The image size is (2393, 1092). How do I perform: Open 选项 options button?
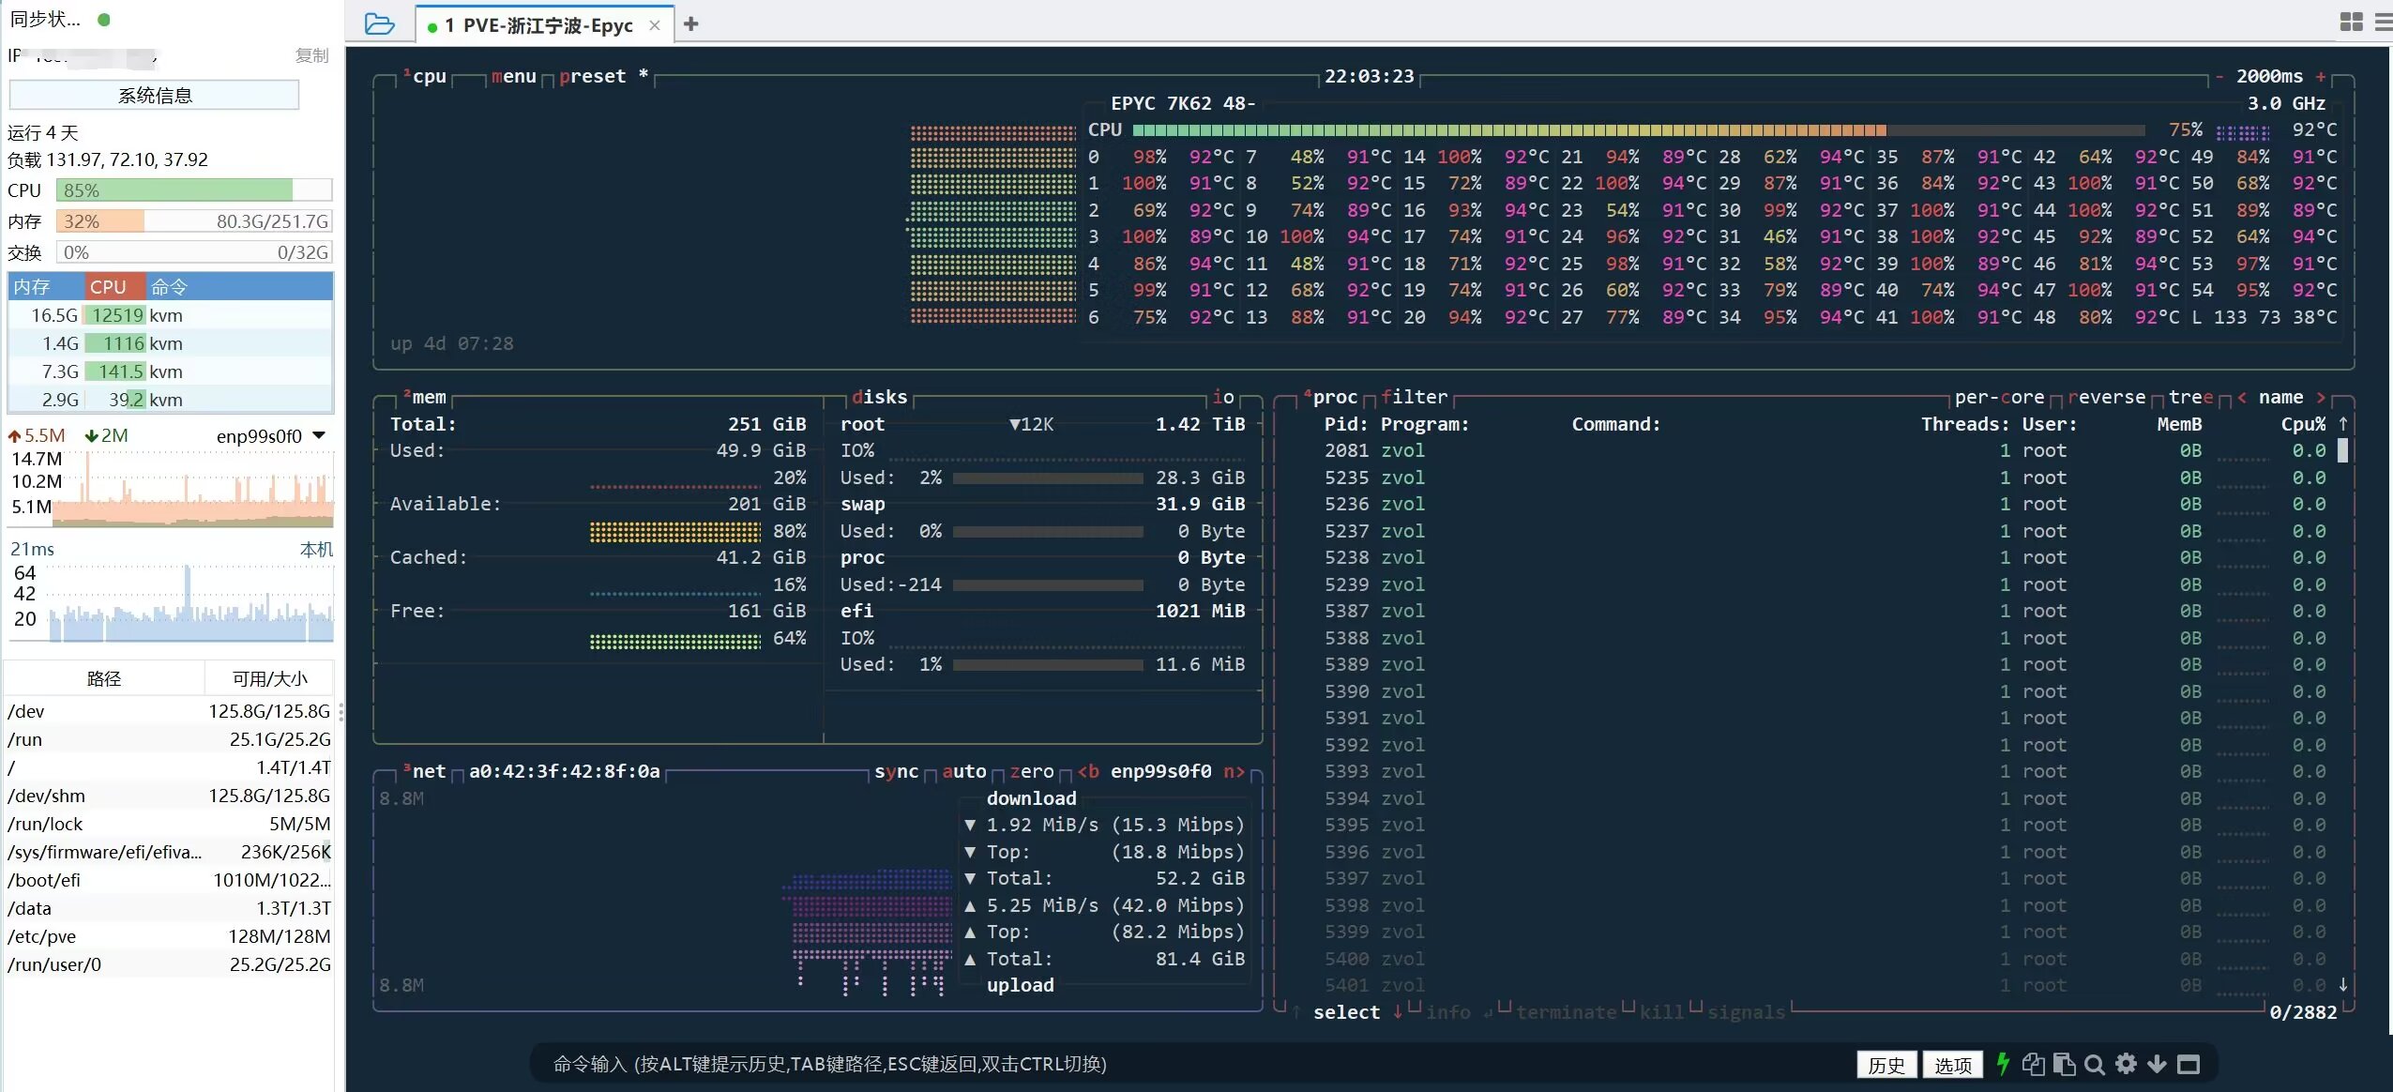(1953, 1065)
